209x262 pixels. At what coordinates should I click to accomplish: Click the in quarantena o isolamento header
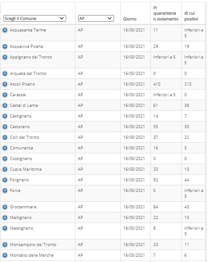166,13
